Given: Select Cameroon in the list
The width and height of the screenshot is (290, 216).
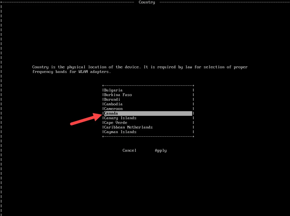Looking at the screenshot, I should (x=148, y=109).
